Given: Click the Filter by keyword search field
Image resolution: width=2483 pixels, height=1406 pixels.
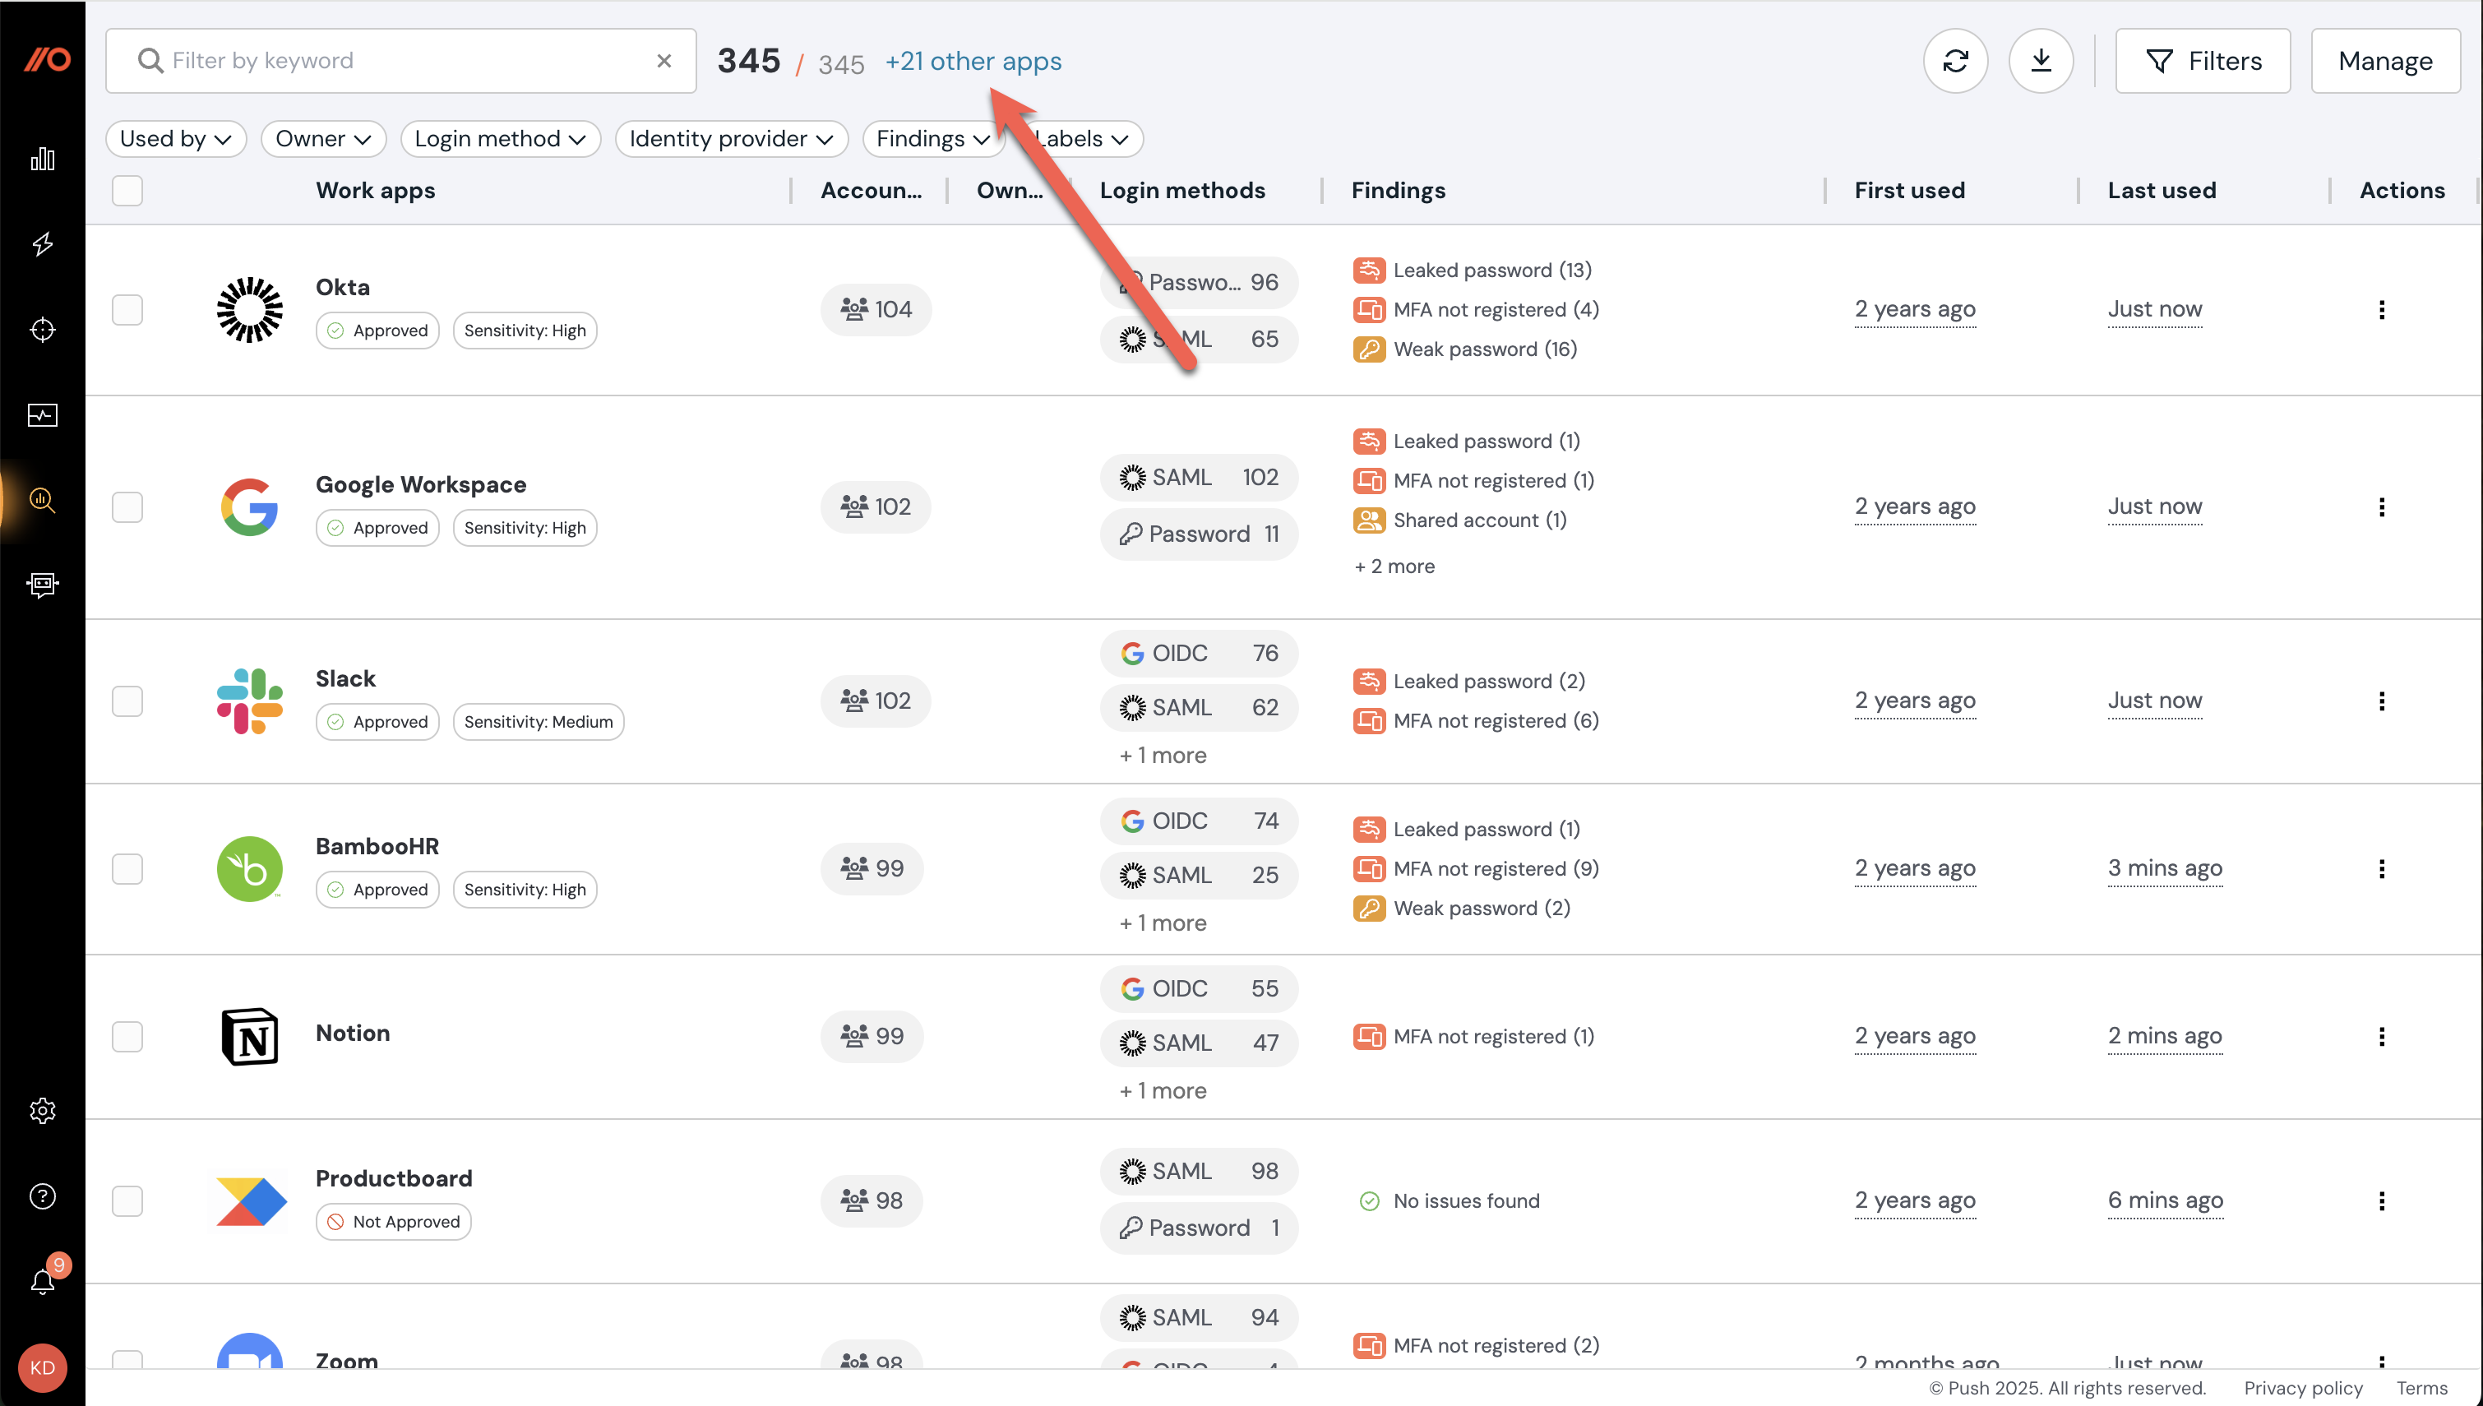Looking at the screenshot, I should (400, 61).
